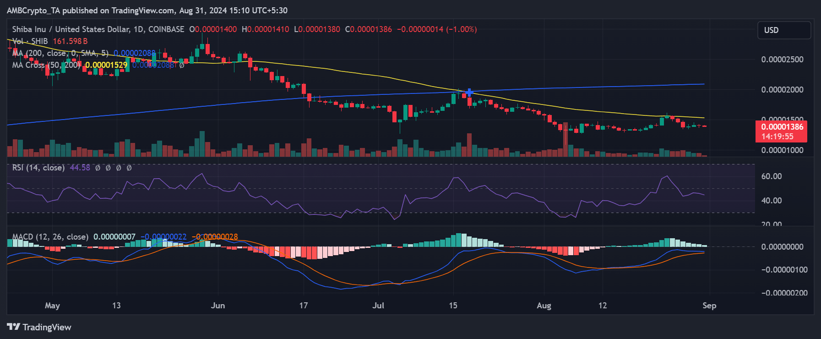
Task: Click the Low value L0.00001380
Action: coord(317,29)
